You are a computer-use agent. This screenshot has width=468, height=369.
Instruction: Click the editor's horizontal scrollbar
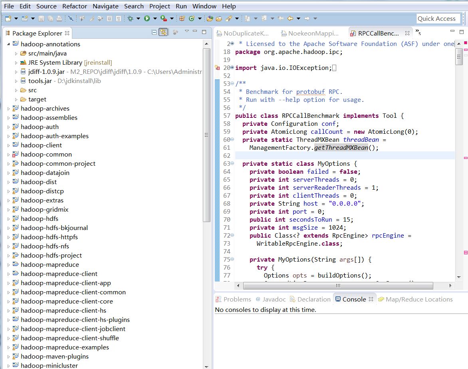(x=337, y=286)
